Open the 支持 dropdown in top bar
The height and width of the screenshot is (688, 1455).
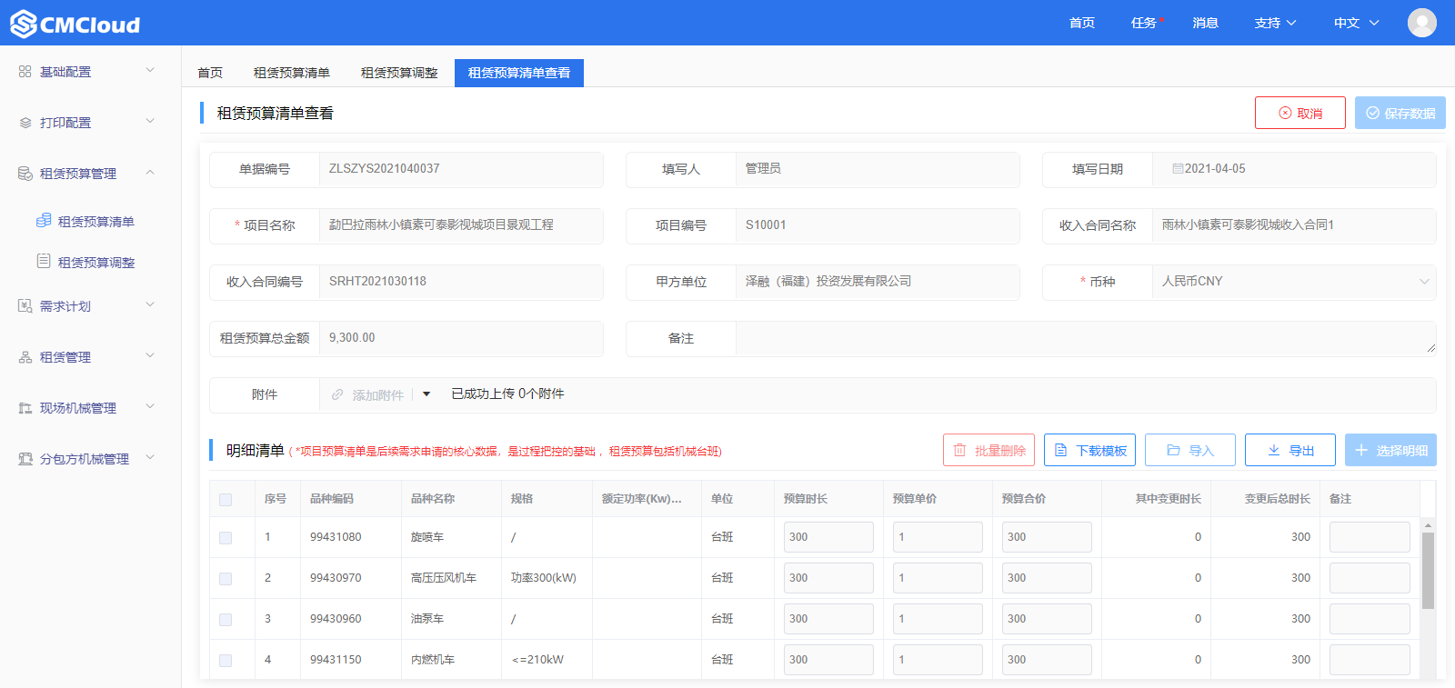(1275, 23)
